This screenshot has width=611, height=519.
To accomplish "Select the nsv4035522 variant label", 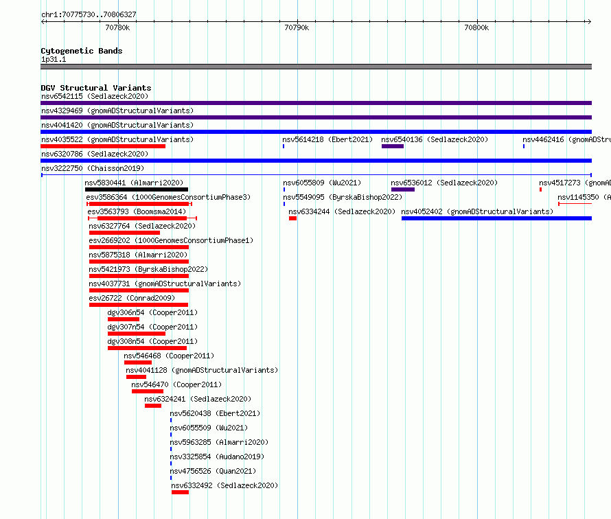I will pos(117,139).
